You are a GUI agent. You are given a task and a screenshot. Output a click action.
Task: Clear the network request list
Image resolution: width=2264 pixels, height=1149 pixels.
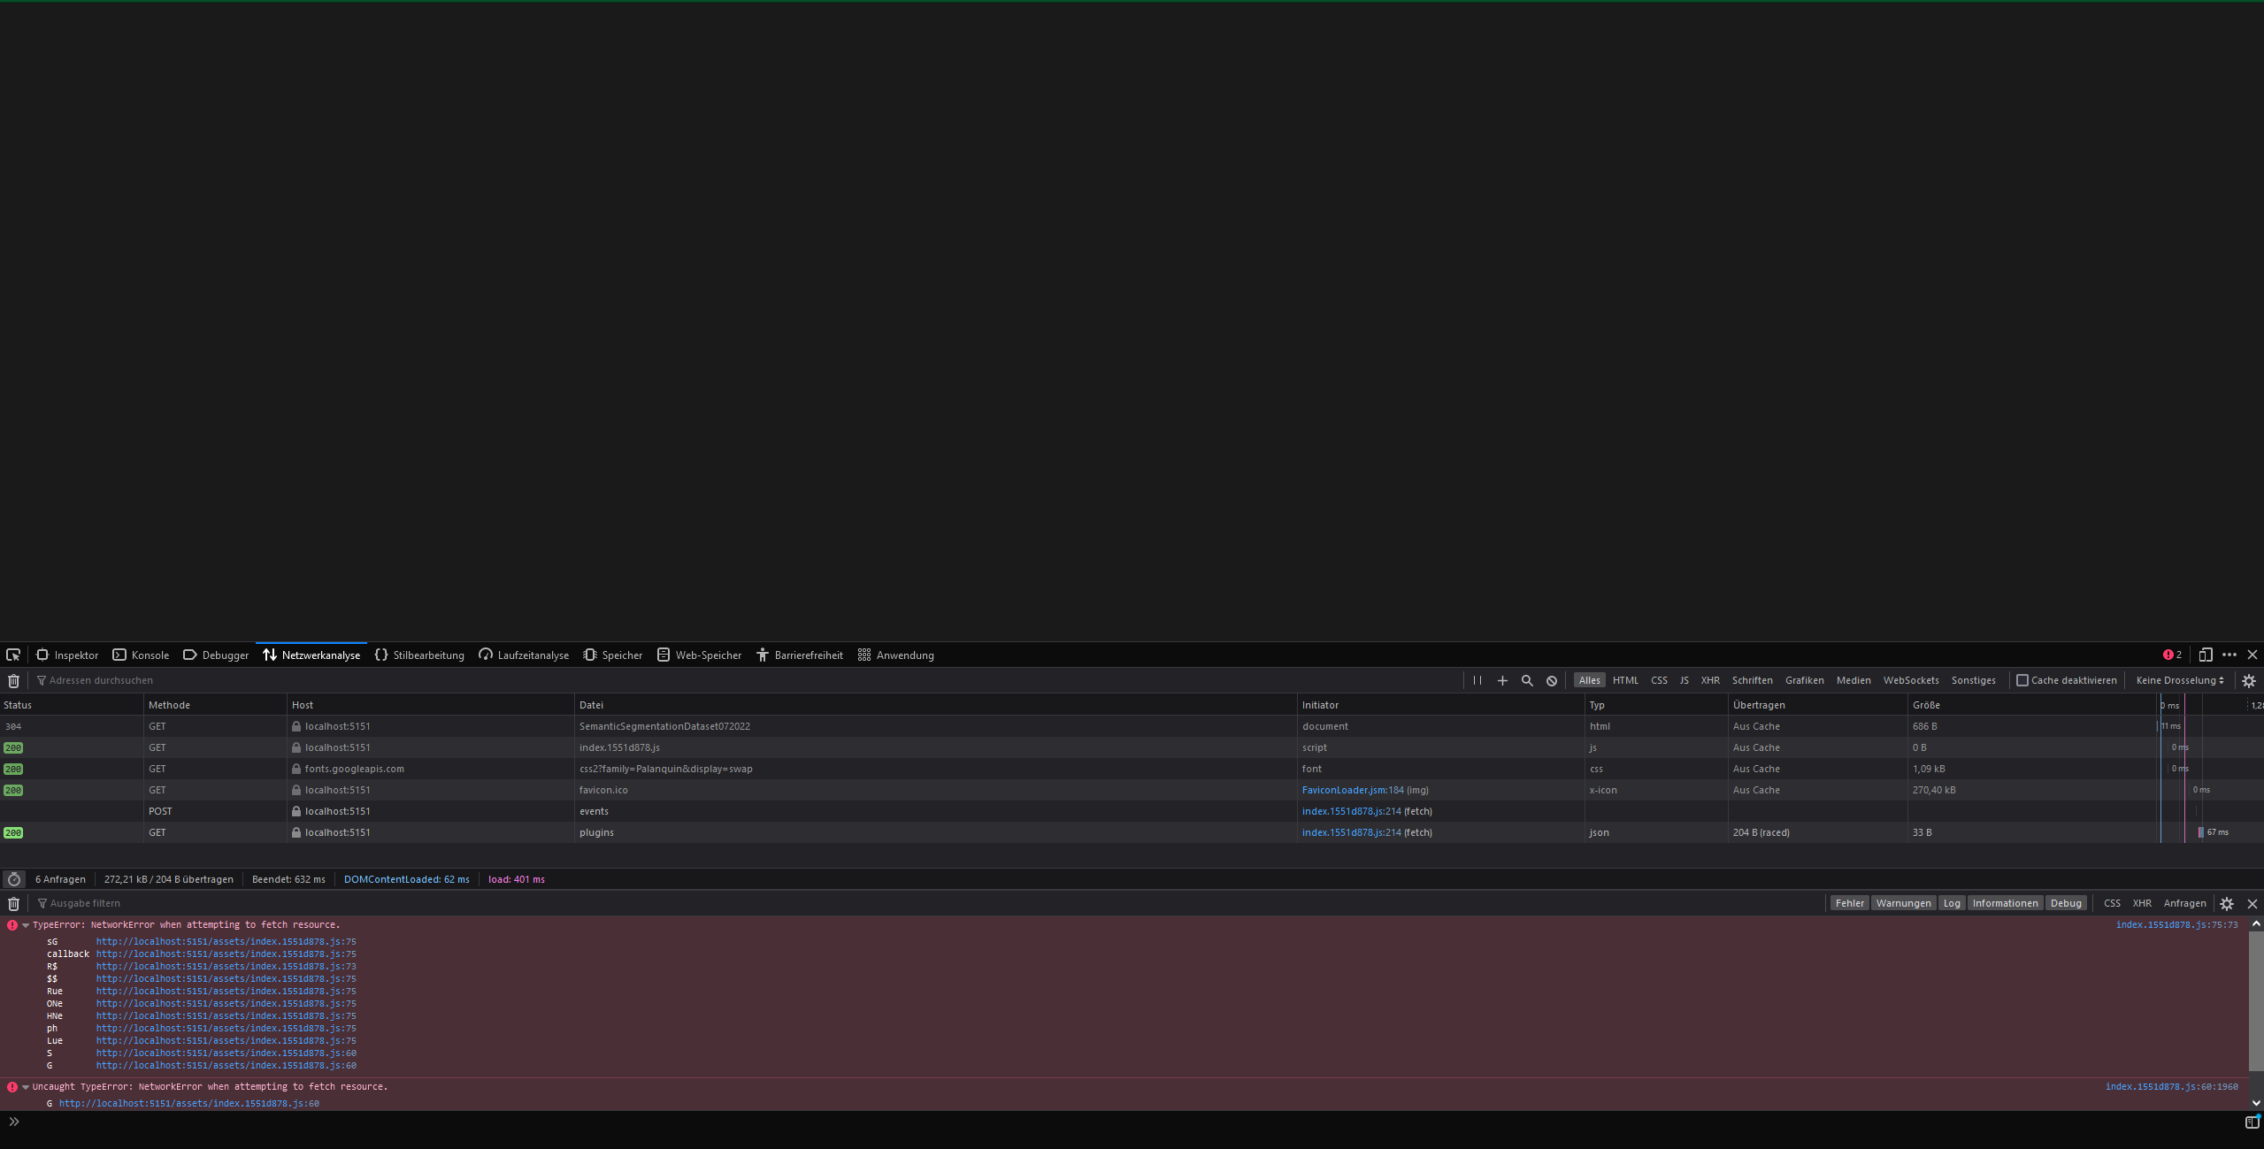12,680
